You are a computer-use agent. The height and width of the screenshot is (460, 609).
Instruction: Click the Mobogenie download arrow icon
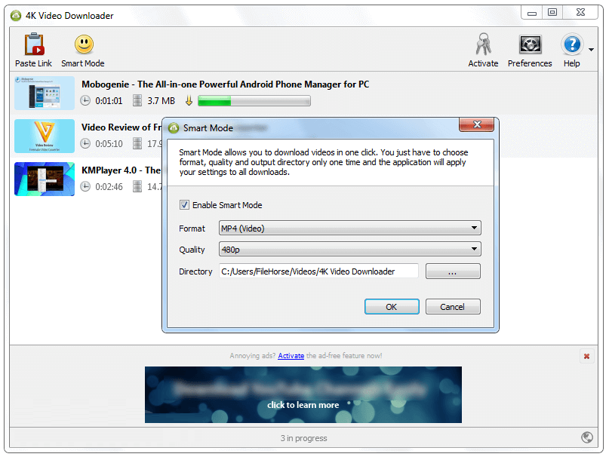[189, 101]
